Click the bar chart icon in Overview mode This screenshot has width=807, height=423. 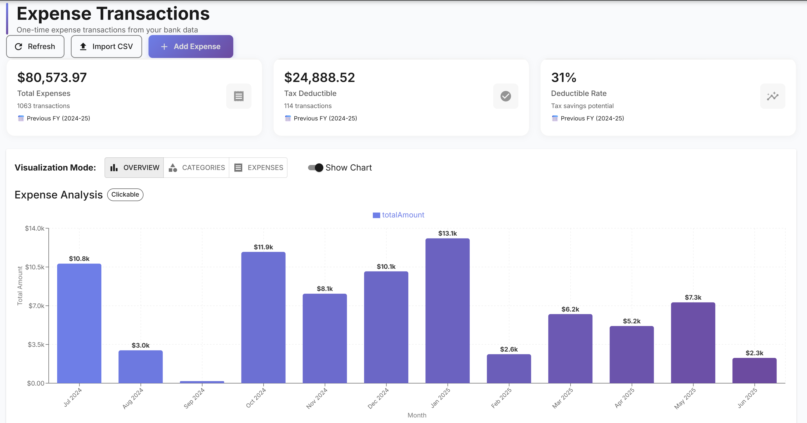(114, 167)
